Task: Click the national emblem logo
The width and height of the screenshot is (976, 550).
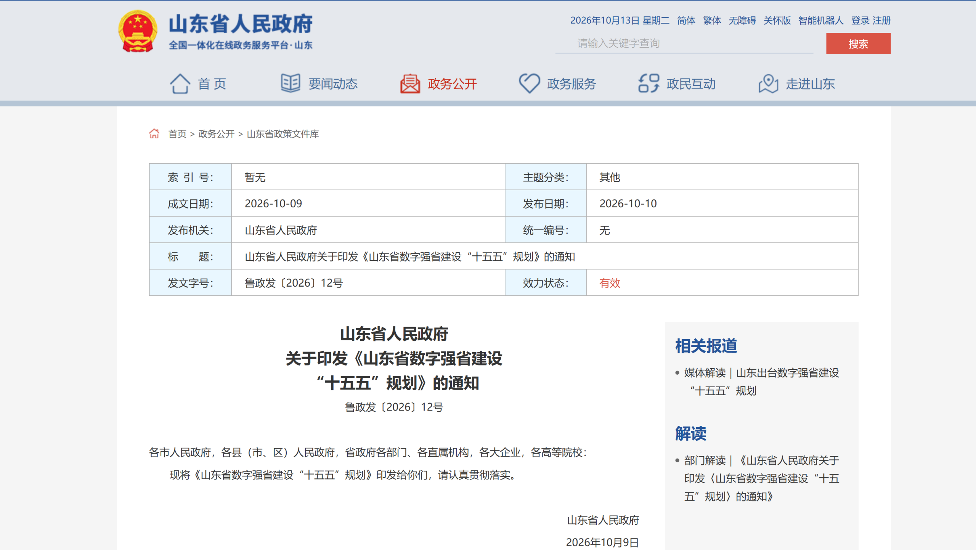Action: pyautogui.click(x=138, y=31)
